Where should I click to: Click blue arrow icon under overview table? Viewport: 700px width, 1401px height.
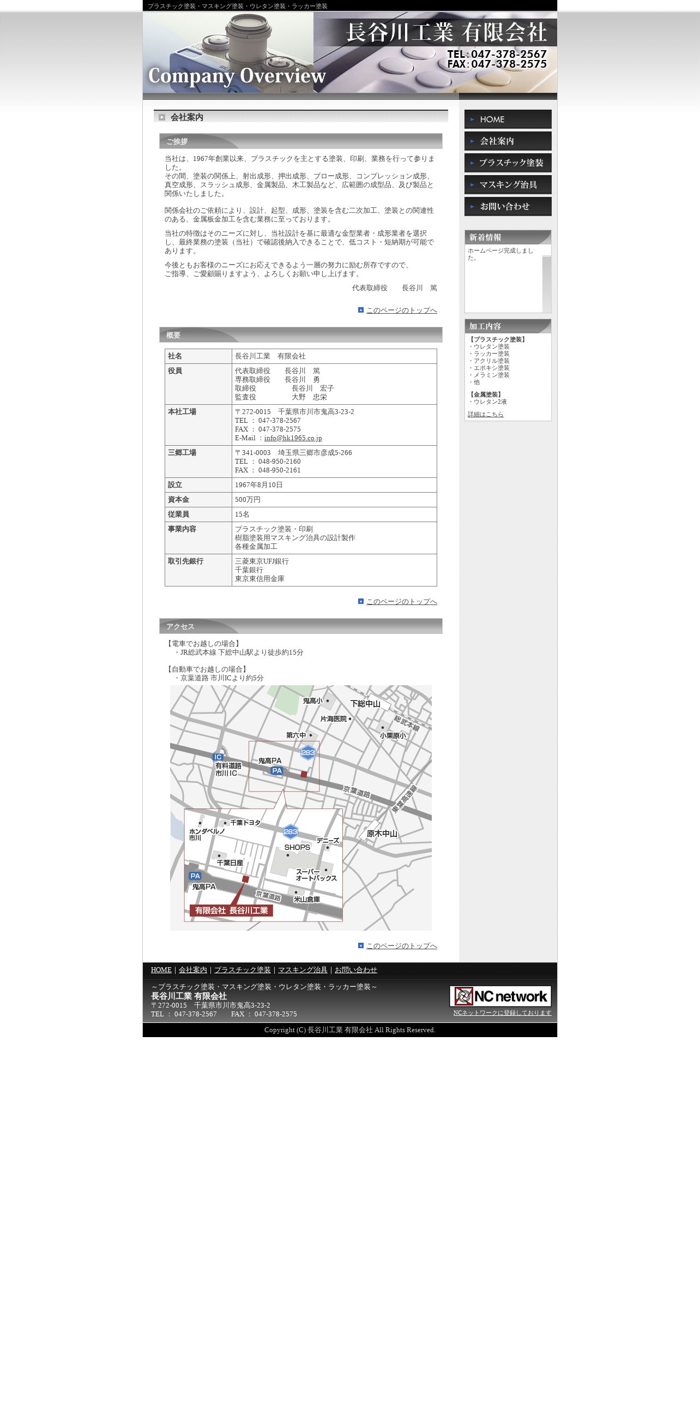click(361, 601)
